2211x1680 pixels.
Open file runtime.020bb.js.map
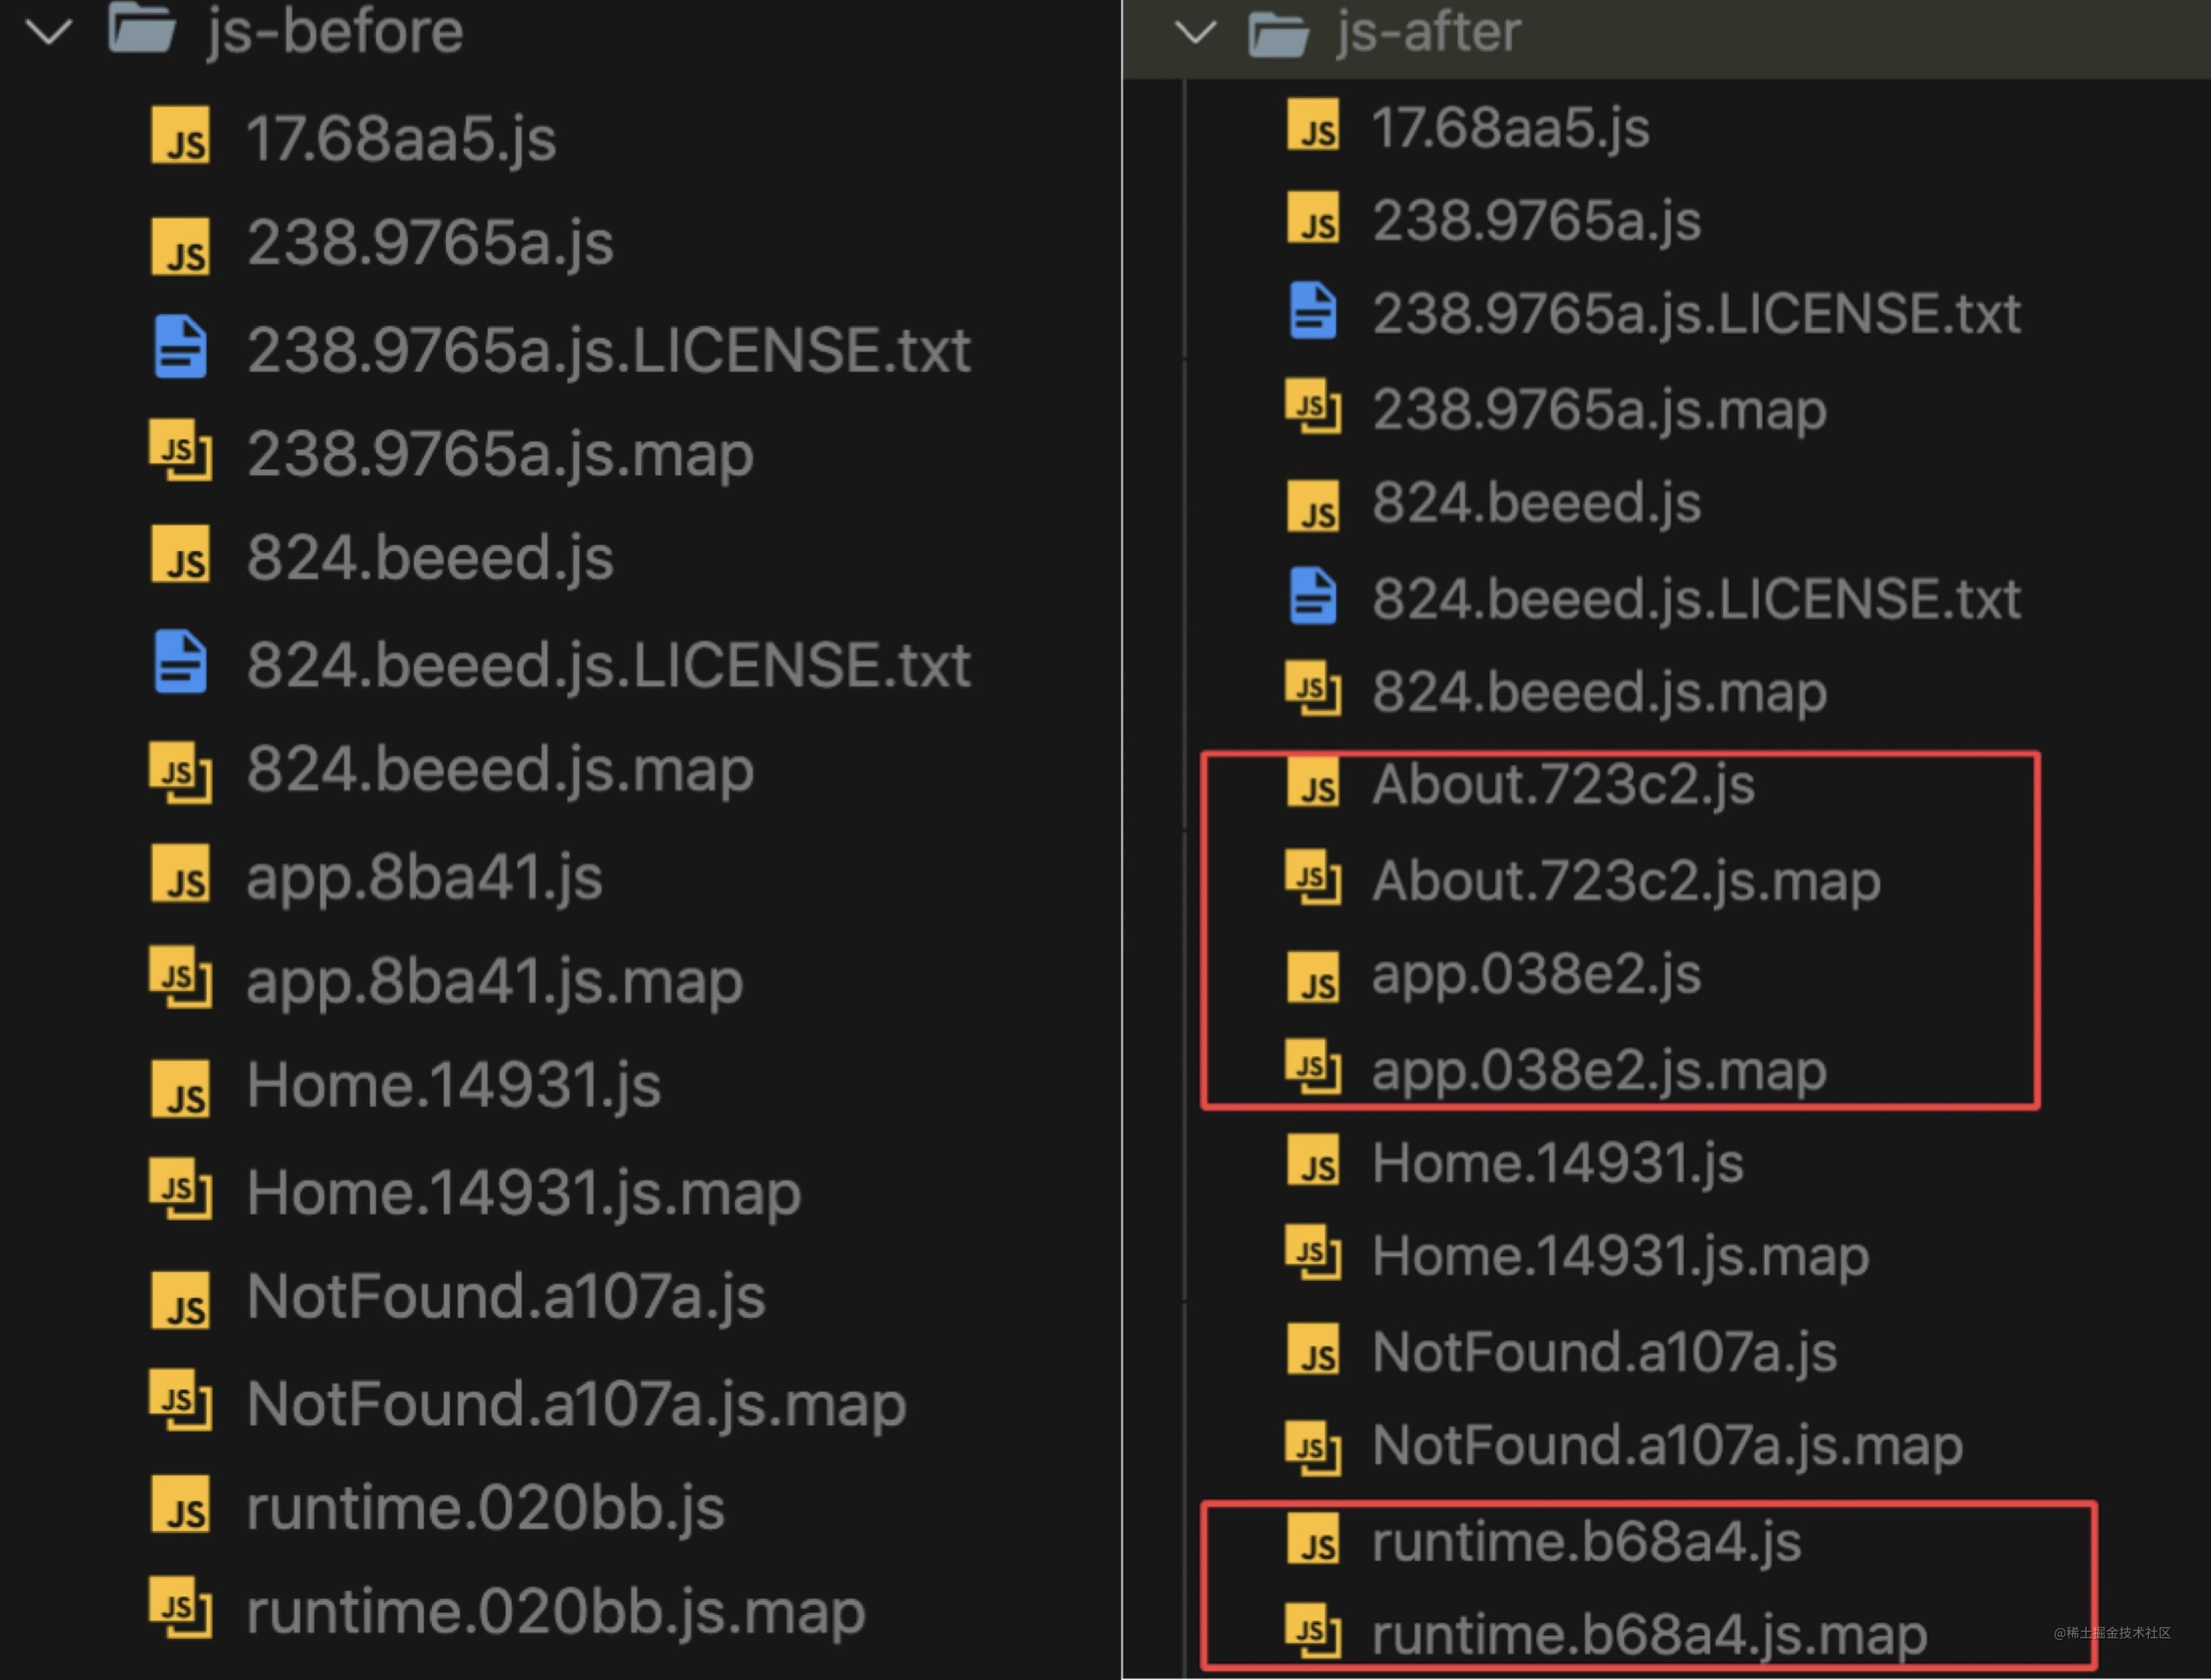(x=555, y=1611)
